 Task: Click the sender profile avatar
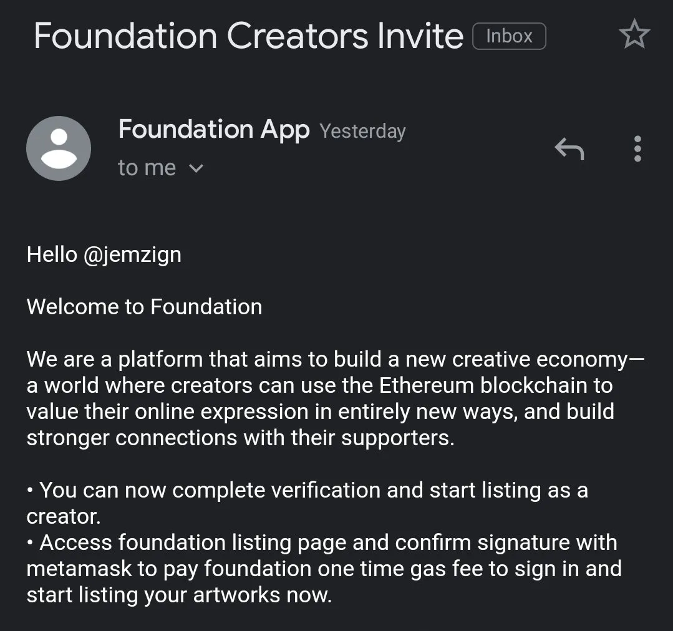coord(59,148)
